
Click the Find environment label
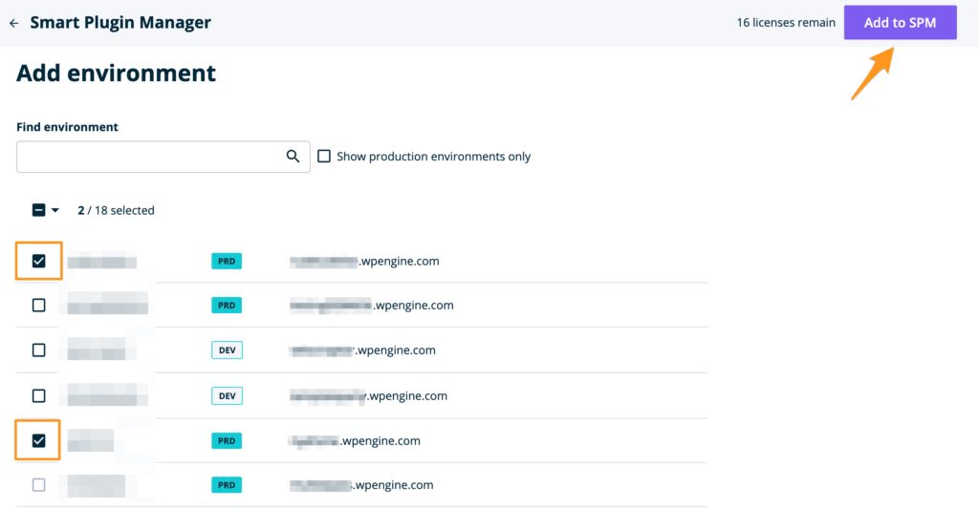(x=68, y=127)
